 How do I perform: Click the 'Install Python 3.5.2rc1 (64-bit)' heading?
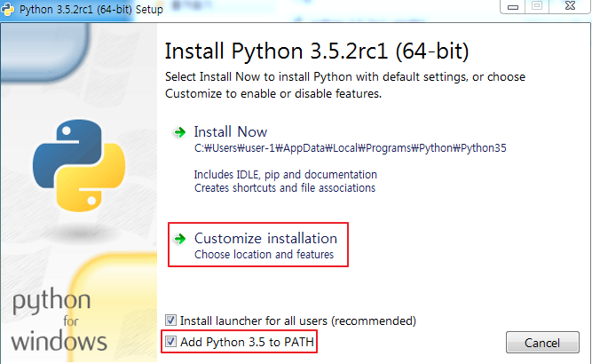click(316, 51)
